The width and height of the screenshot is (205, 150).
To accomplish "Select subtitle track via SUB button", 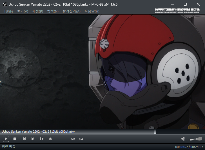I will 81,139.
